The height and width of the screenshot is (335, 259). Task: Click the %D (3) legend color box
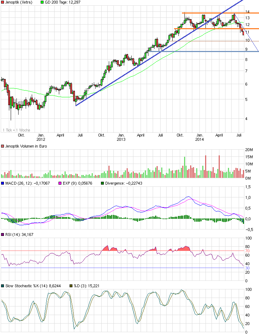71,286
